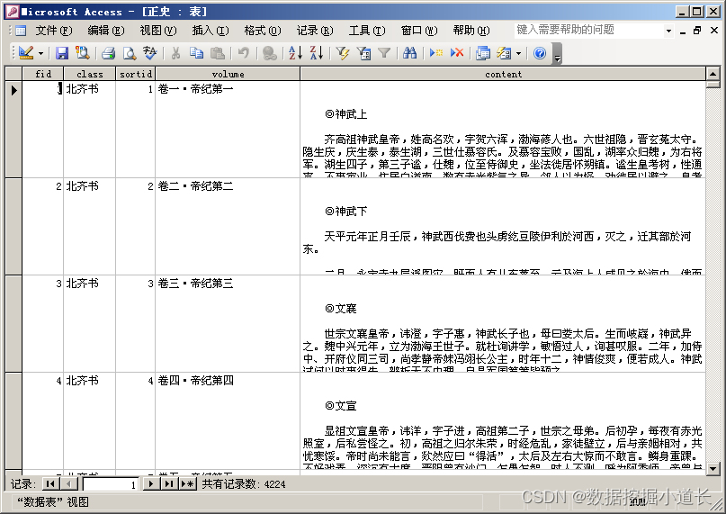Open the View button dropdown arrow

40,53
